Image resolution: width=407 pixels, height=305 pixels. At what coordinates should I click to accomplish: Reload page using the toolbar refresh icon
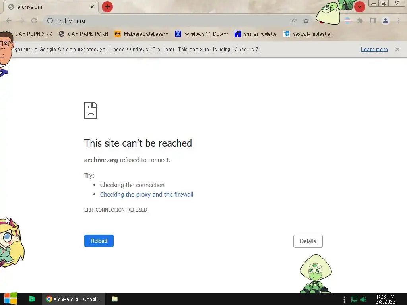[34, 21]
